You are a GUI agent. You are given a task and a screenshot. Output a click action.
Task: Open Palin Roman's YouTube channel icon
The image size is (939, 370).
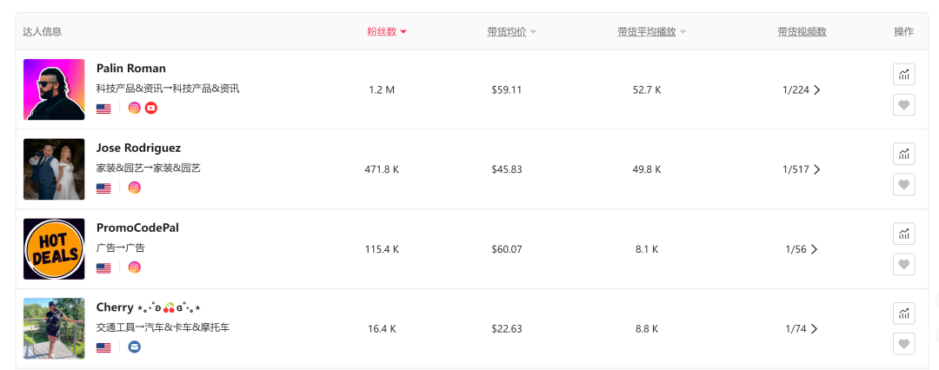click(151, 109)
